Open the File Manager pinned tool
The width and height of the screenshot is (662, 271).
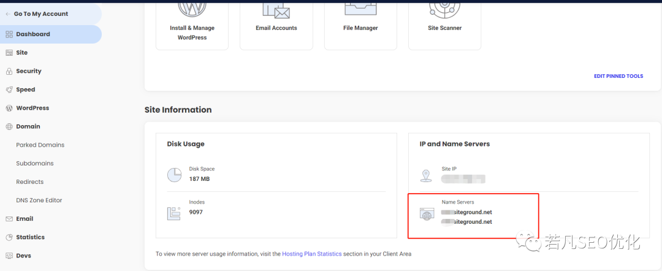click(x=360, y=25)
